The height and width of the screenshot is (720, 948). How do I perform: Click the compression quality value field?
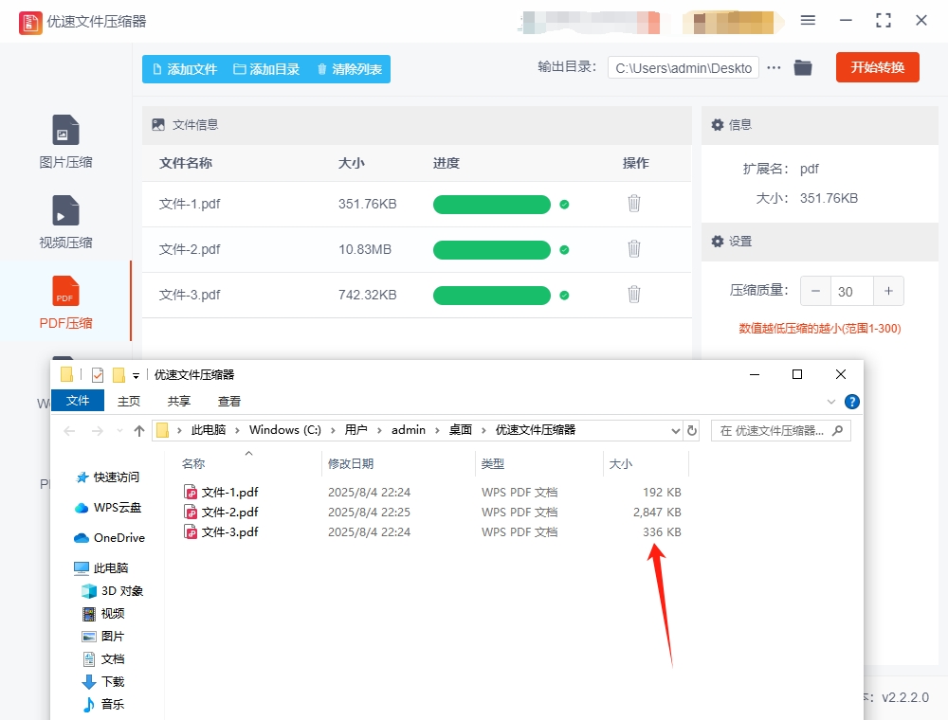[852, 291]
